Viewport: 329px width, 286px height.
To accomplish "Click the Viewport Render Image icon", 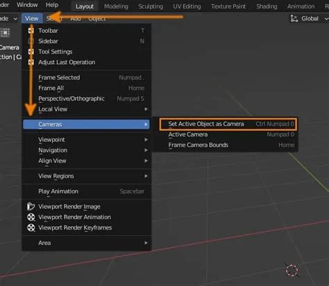I will tap(31, 207).
